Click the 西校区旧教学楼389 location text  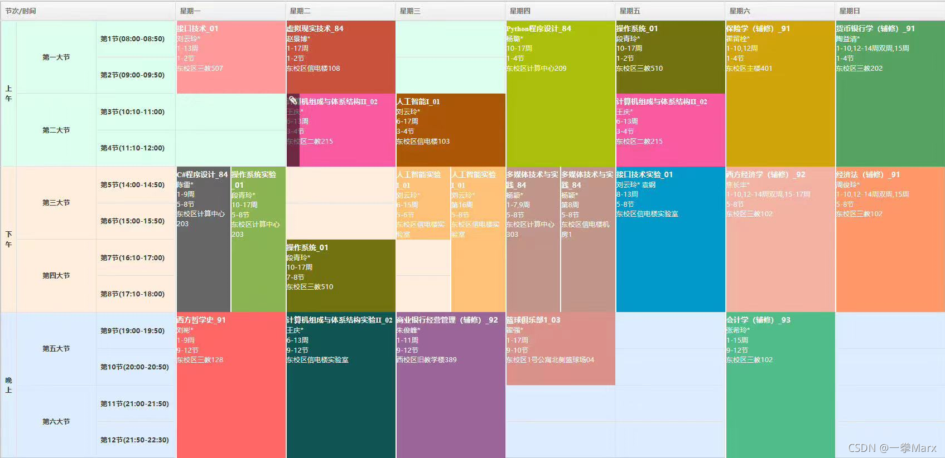tap(426, 360)
